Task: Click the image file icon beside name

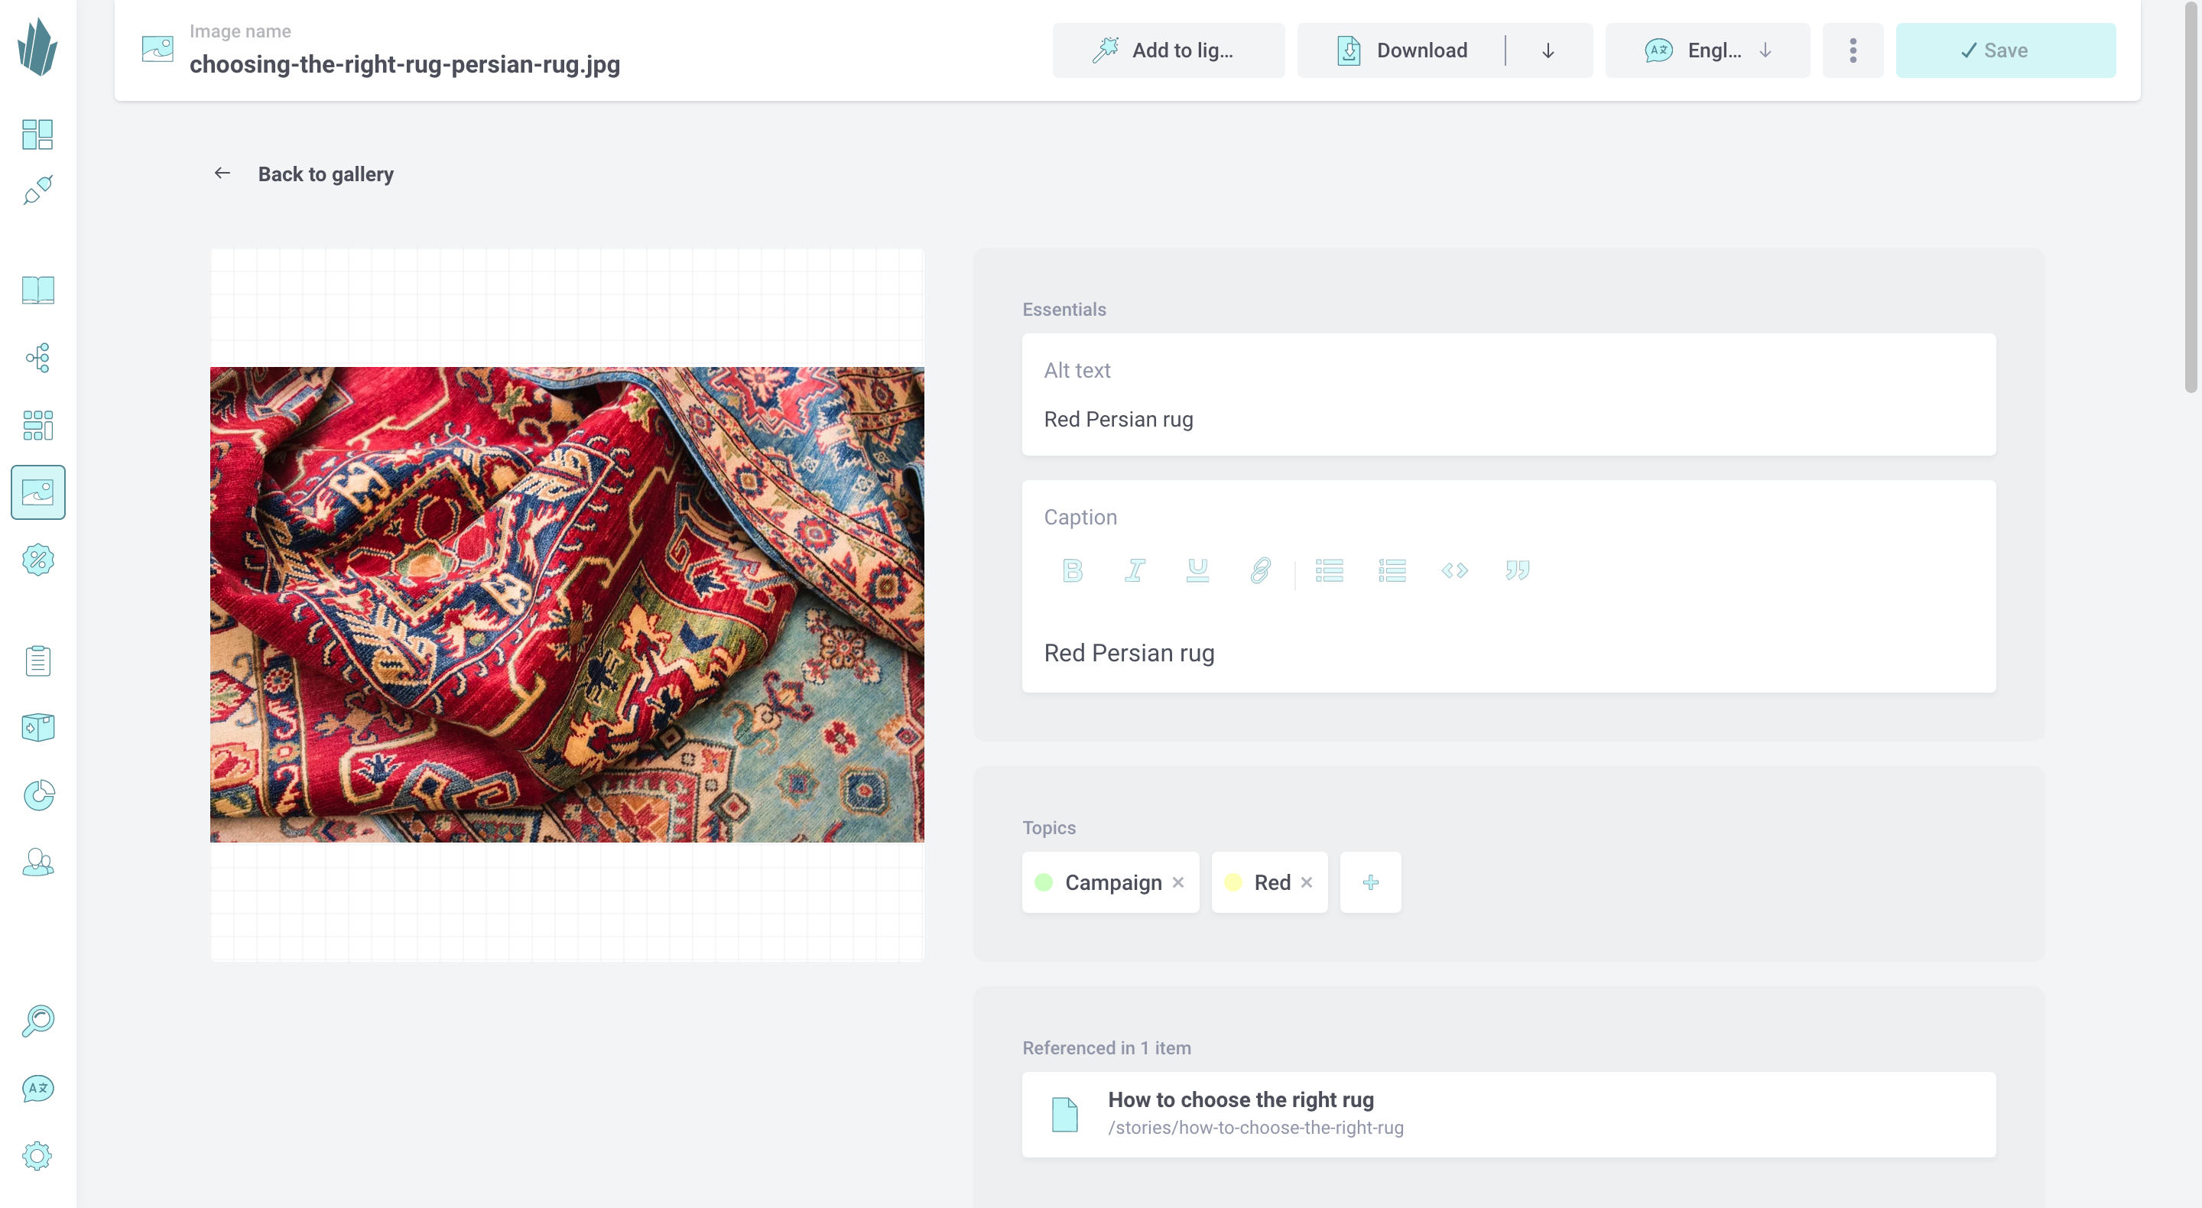Action: pos(158,49)
